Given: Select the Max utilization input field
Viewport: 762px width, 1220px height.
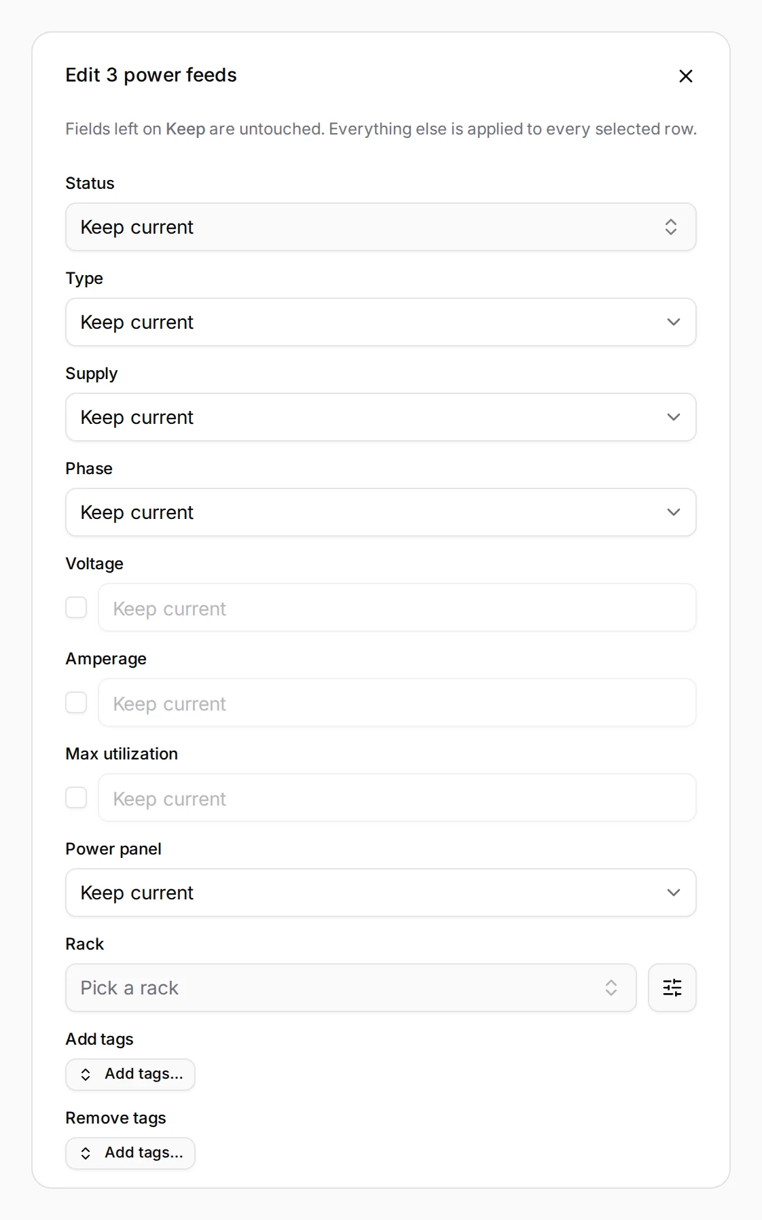Looking at the screenshot, I should click(x=397, y=797).
